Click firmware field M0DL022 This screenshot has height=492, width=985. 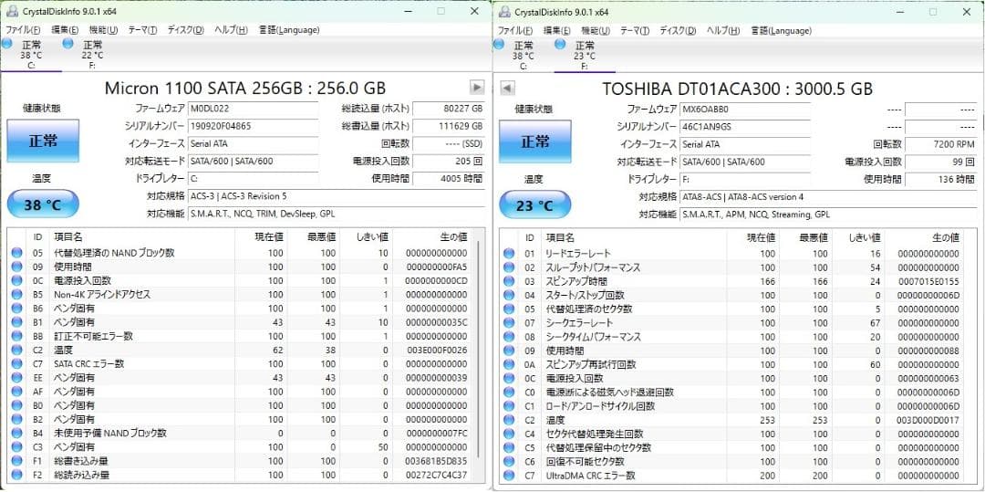[x=254, y=108]
